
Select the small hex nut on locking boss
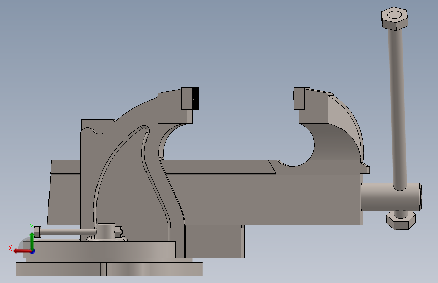[118, 232]
